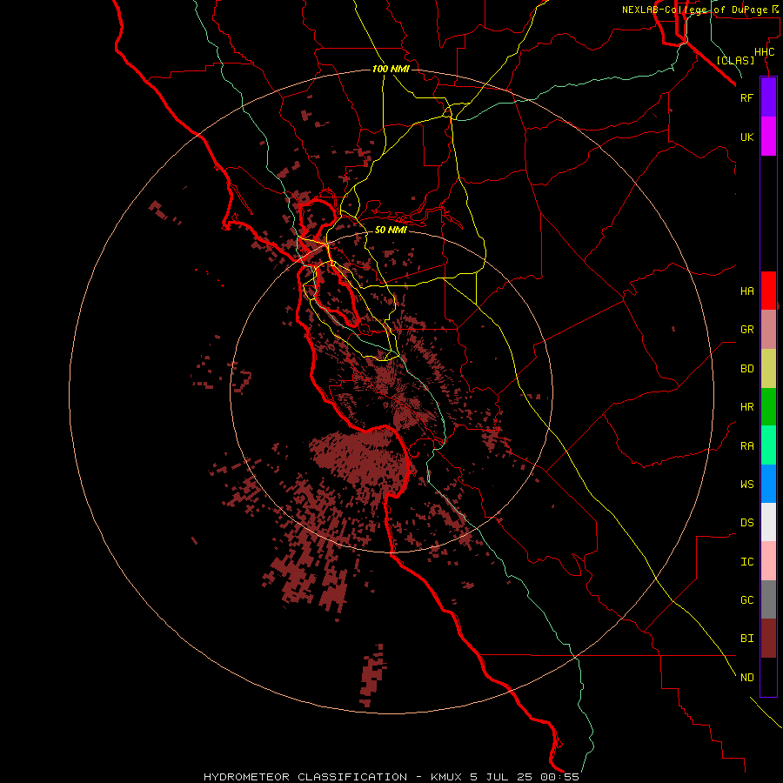Click the 5 JUL 25 date text
The image size is (783, 783).
pyautogui.click(x=500, y=777)
